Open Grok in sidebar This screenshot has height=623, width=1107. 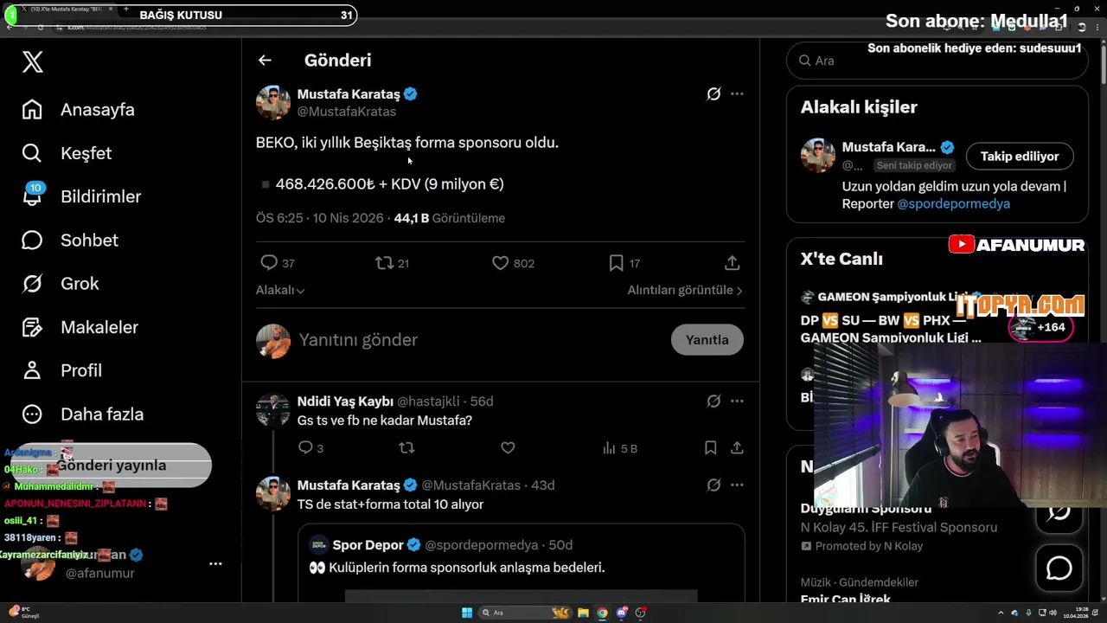[61, 284]
